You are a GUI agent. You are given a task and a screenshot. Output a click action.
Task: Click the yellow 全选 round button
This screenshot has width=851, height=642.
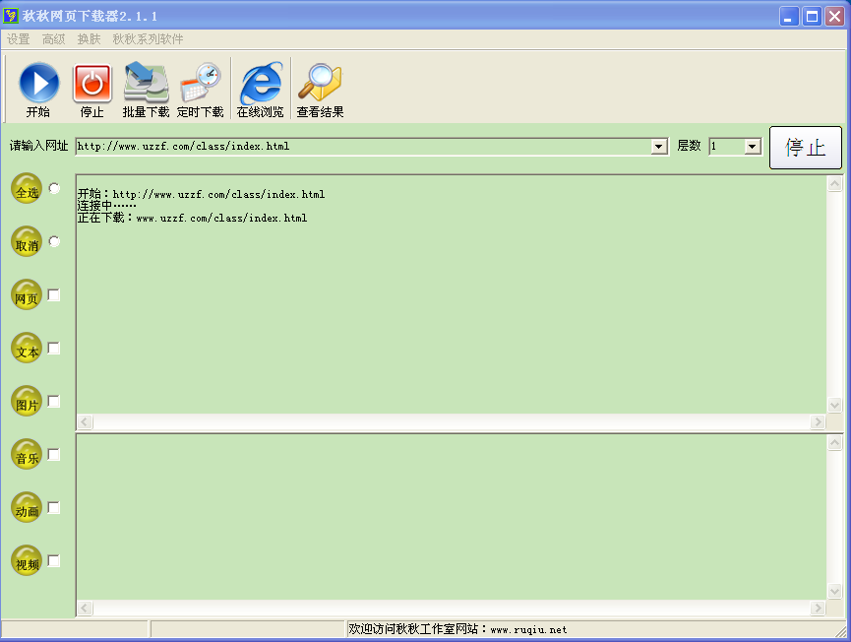point(27,188)
